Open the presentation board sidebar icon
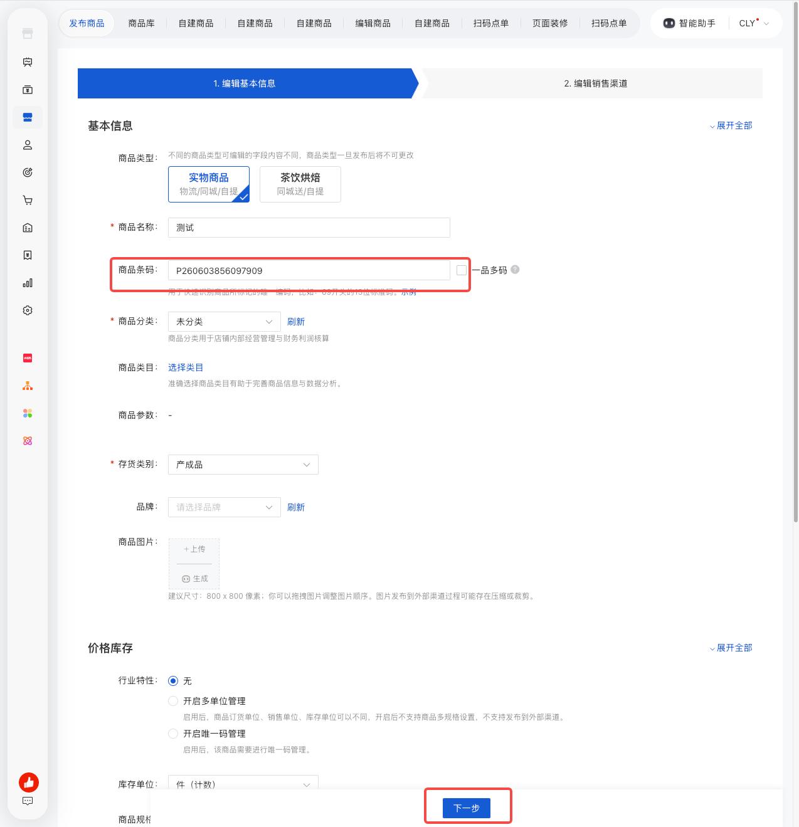This screenshot has width=799, height=827. pyautogui.click(x=28, y=62)
